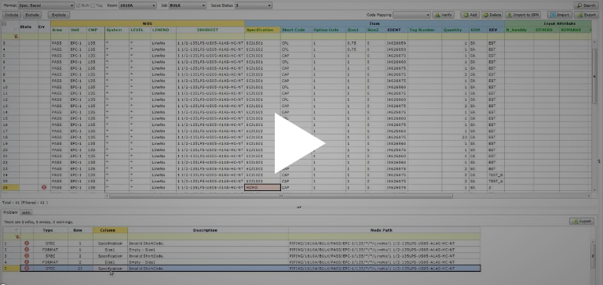
Task: Sort by the Short Code column header
Action: tap(296, 30)
